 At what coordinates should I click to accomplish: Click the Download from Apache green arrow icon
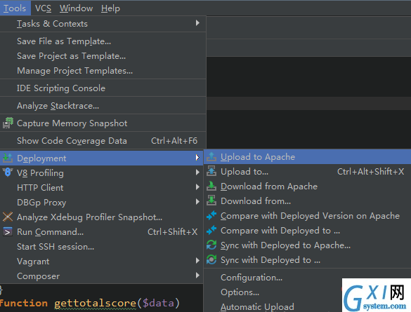pyautogui.click(x=211, y=186)
